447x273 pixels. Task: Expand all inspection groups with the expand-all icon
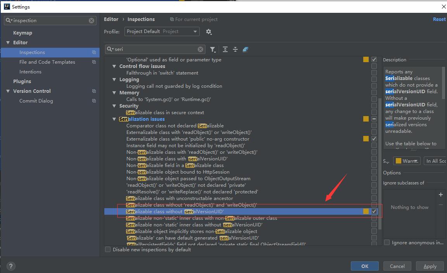225,49
